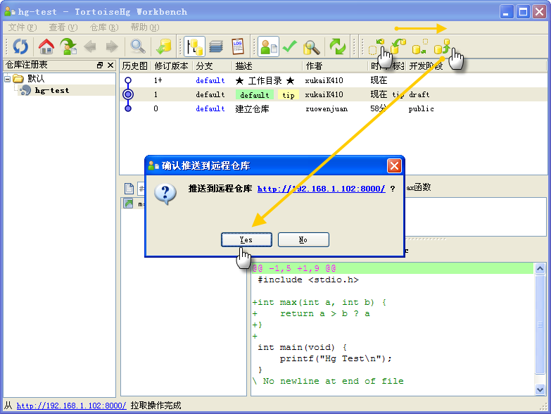
Task: Open remote URL link in dialog
Action: 321,189
